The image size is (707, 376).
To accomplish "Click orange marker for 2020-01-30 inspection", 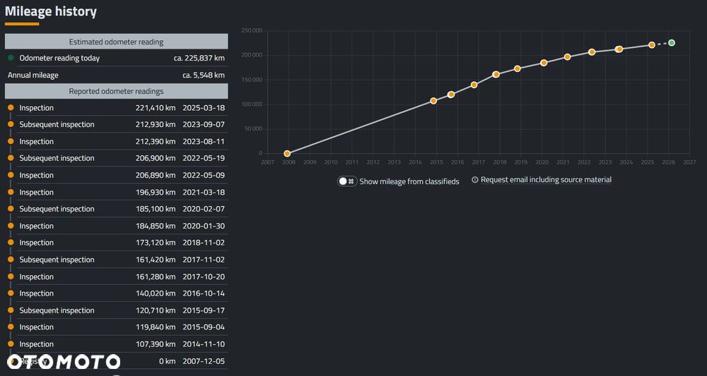I will click(11, 226).
